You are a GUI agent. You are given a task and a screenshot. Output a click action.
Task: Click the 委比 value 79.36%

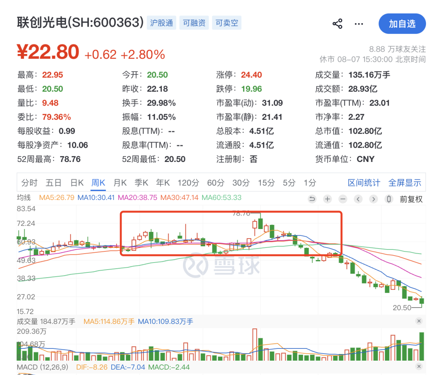[x=56, y=117]
